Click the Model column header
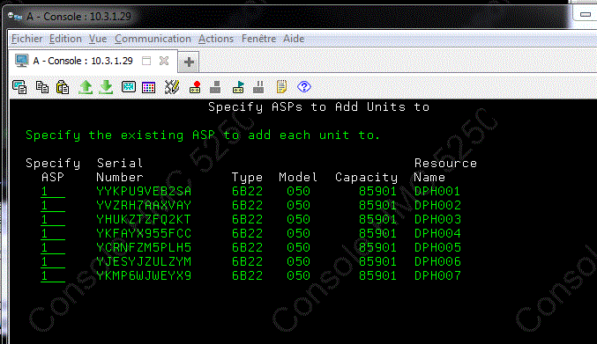The width and height of the screenshot is (597, 344). pyautogui.click(x=298, y=177)
